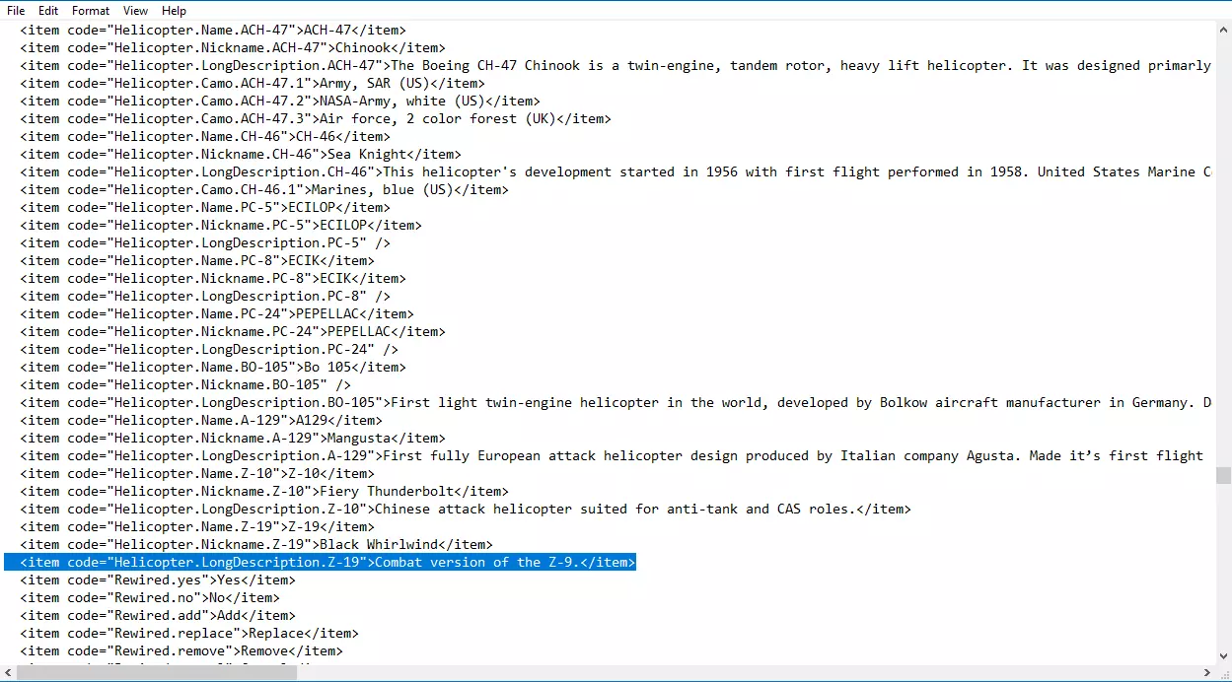Open the Format menu
Image resolution: width=1232 pixels, height=682 pixels.
click(x=91, y=10)
